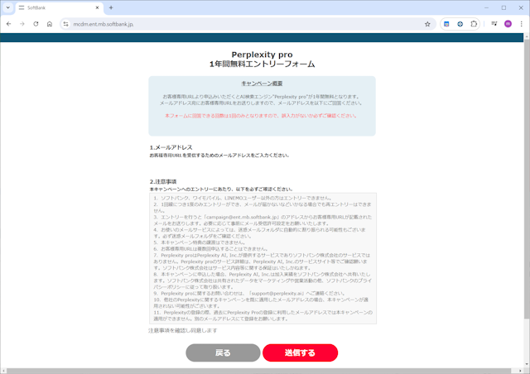The height and width of the screenshot is (374, 530).
Task: Click the Perplexity pro title
Action: coord(262,55)
